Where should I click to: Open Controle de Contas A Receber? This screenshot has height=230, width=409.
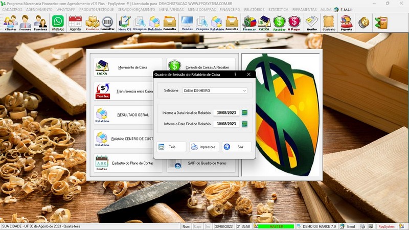pos(201,65)
